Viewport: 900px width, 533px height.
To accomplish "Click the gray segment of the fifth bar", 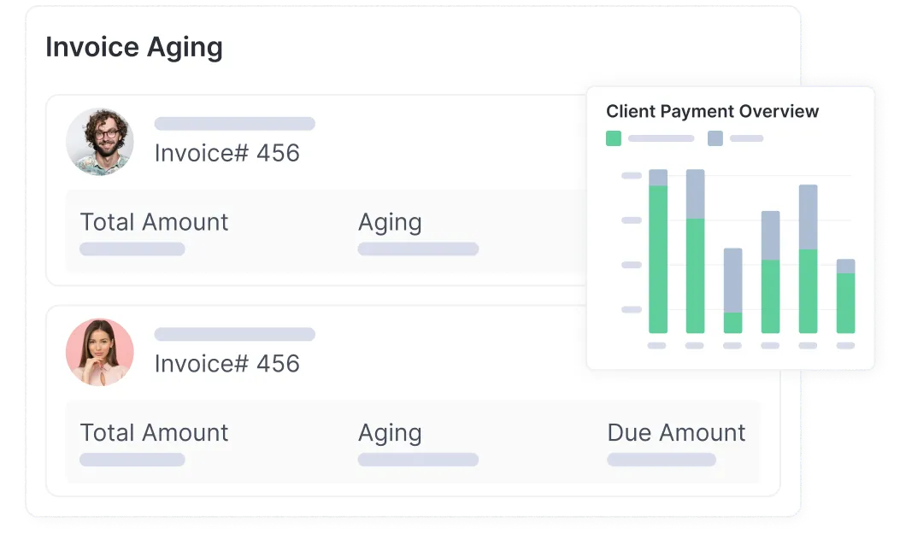I will coord(808,217).
